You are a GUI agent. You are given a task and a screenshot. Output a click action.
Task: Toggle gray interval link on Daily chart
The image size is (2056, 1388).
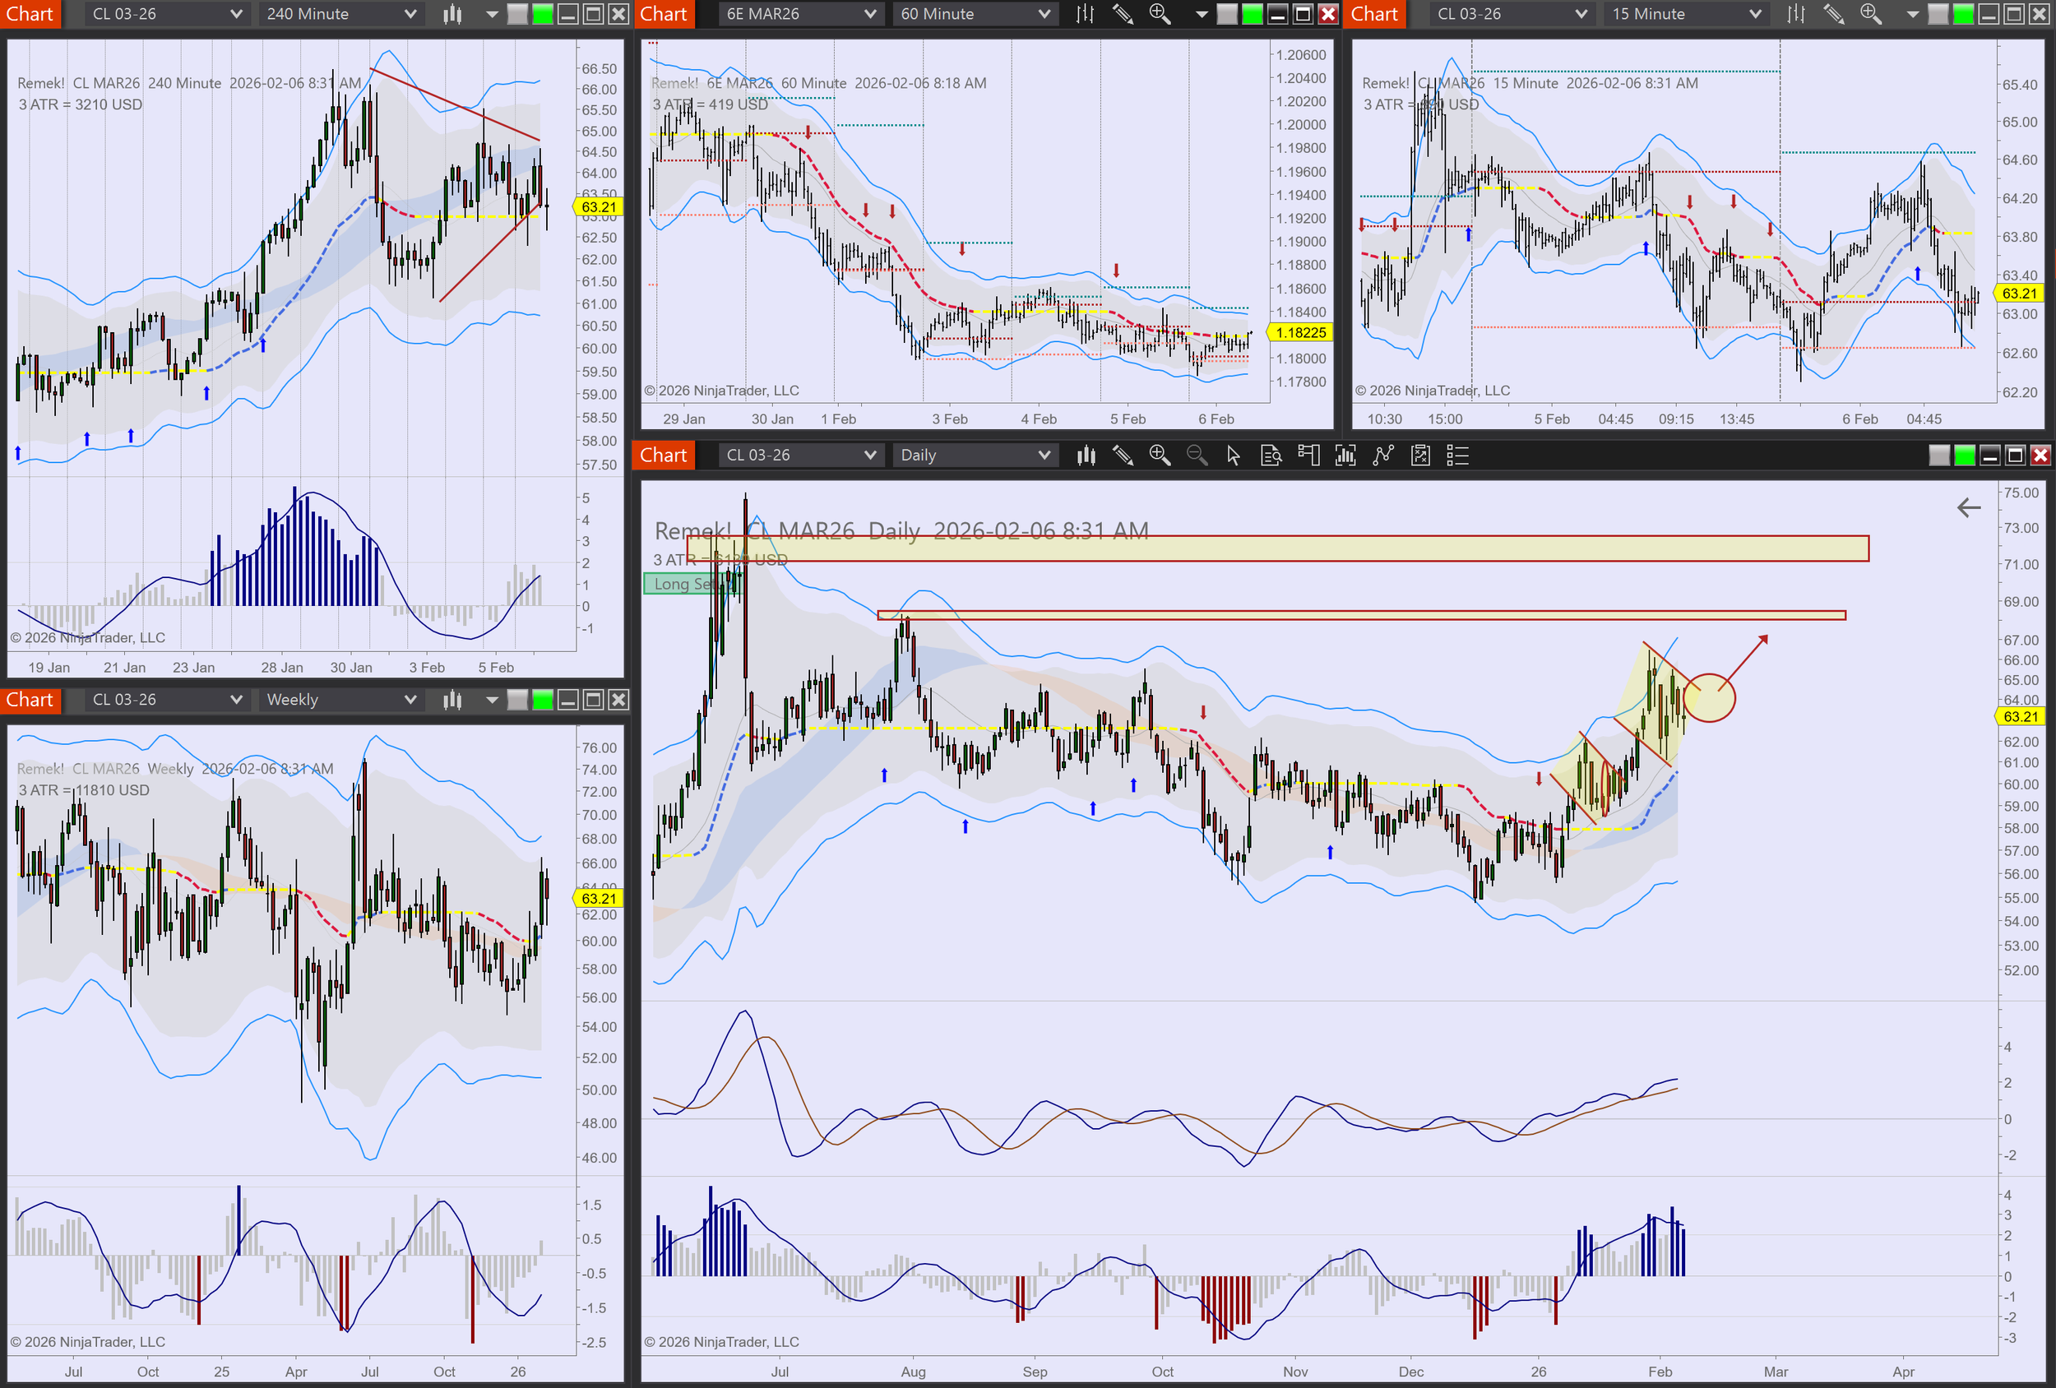pyautogui.click(x=1939, y=456)
